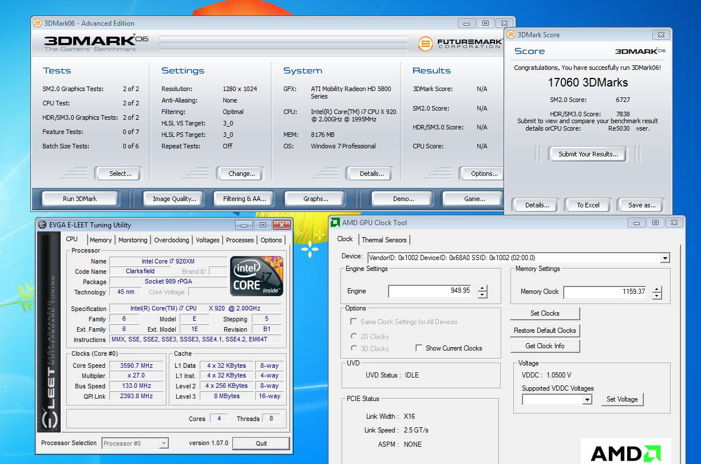Open the Overclocking tab
Viewport: 701px width, 464px height.
tap(172, 240)
